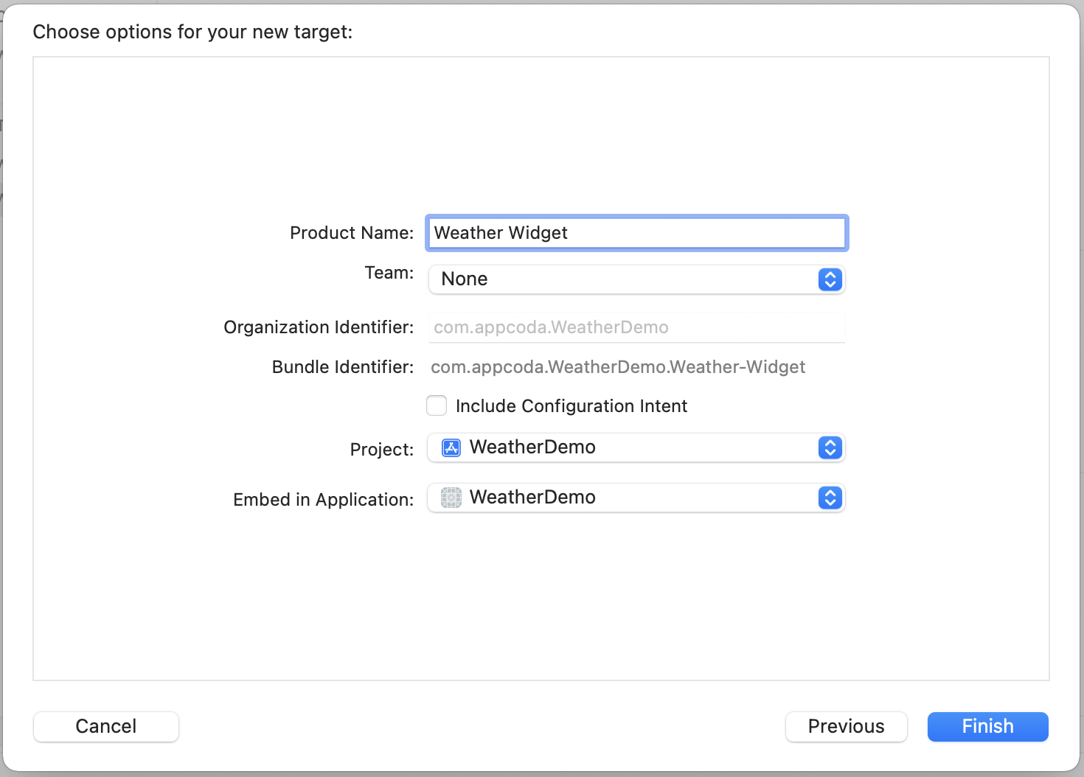Screen dimensions: 1084x777
Task: Dismiss the dialog with Cancel
Action: [106, 726]
